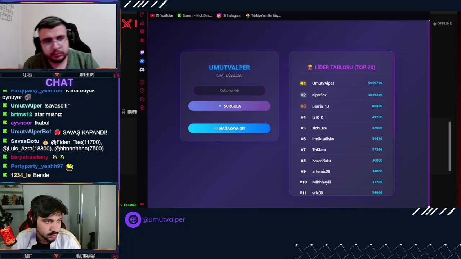Click SavasBotu username in chat
This screenshot has height=259, width=461.
click(x=25, y=141)
